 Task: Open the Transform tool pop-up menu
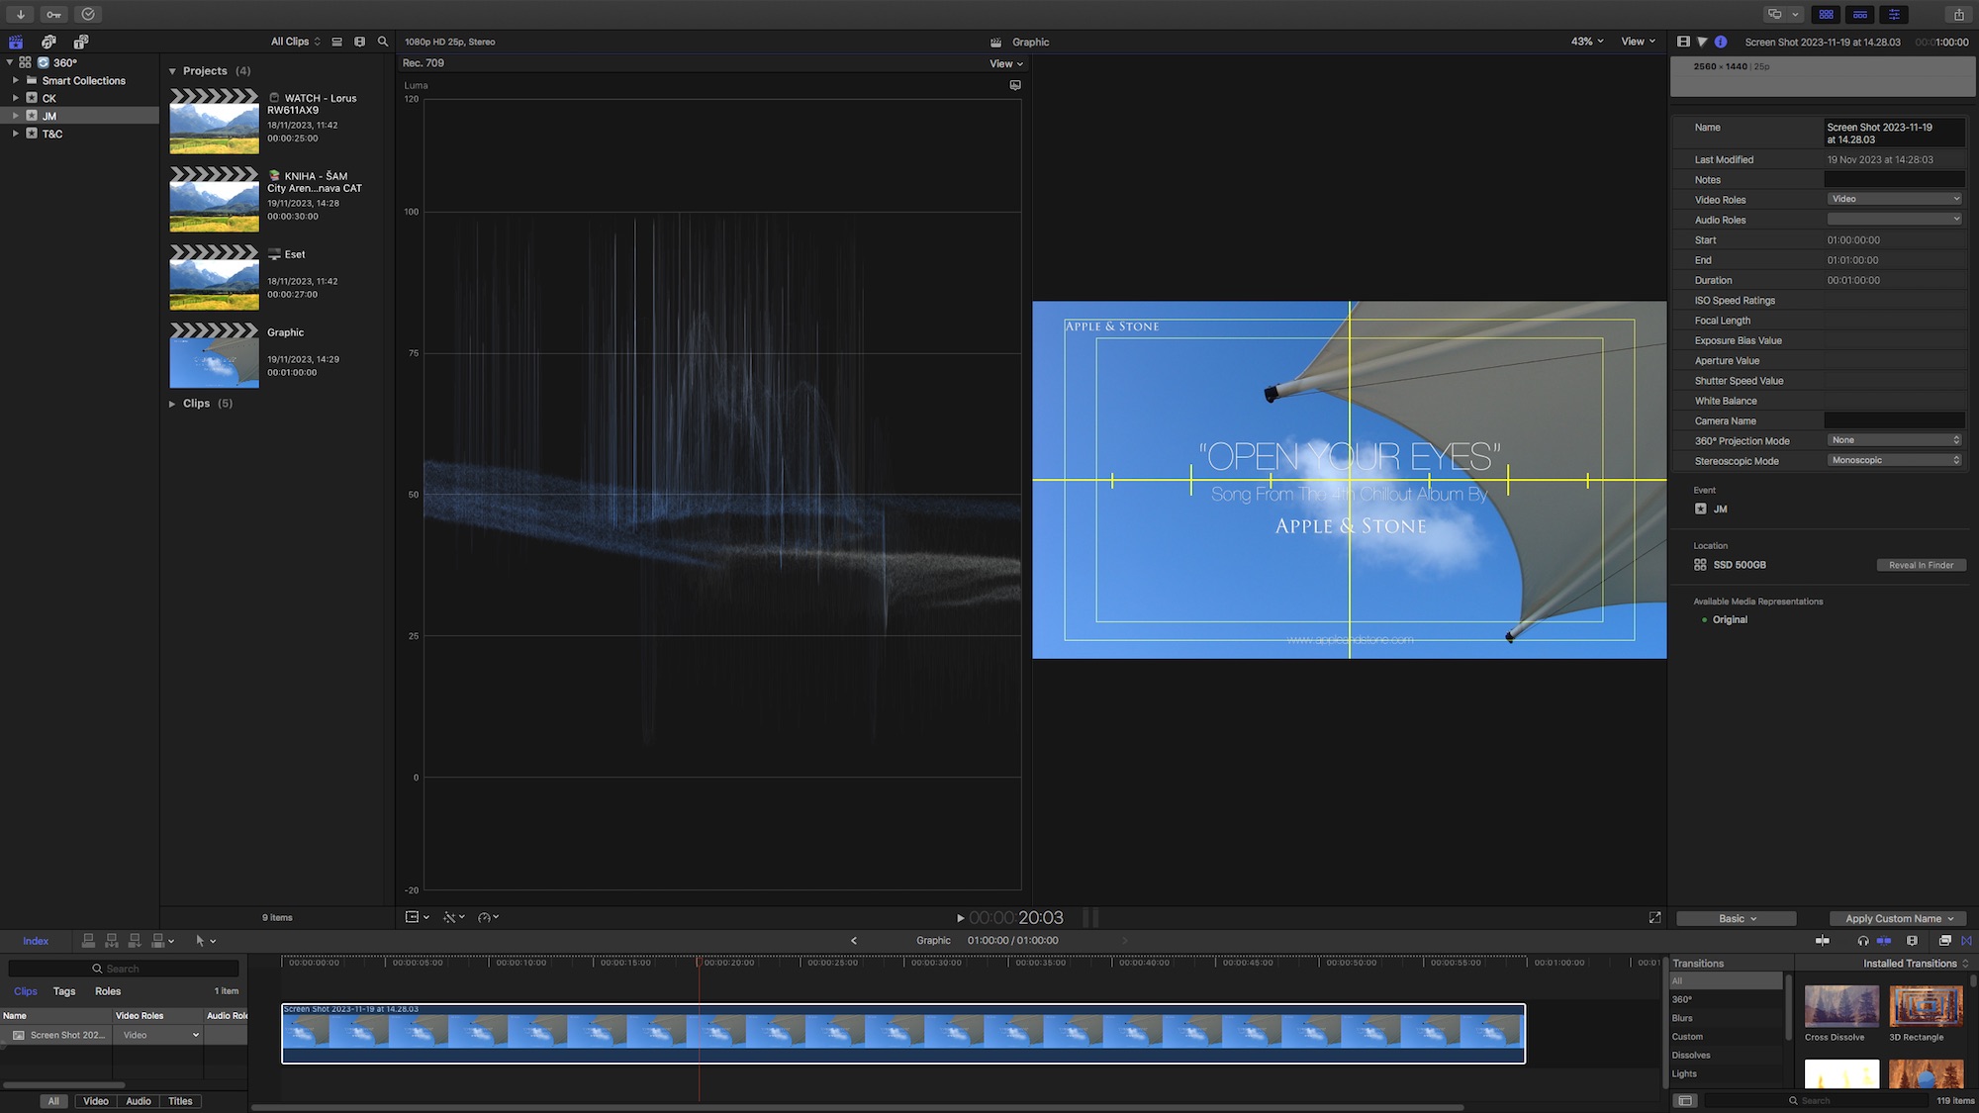(418, 917)
